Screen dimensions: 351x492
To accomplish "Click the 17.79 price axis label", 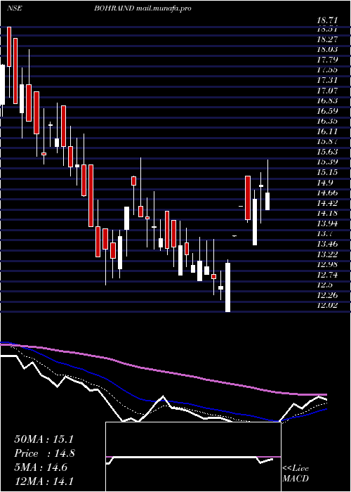I will 327,60.
